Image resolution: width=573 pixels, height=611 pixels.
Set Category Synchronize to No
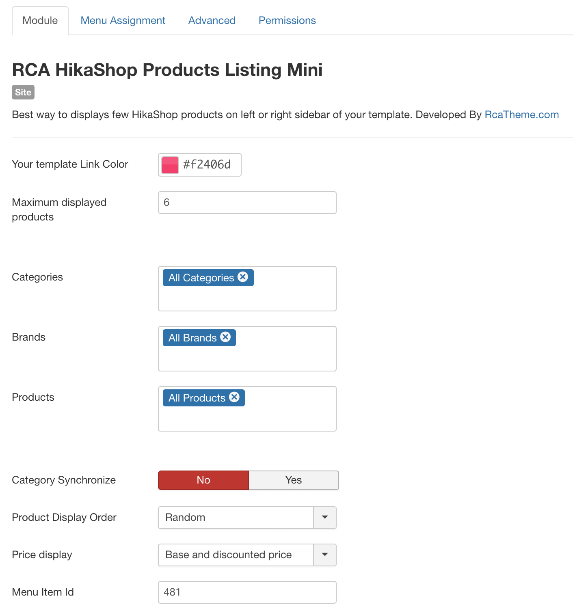click(x=203, y=480)
